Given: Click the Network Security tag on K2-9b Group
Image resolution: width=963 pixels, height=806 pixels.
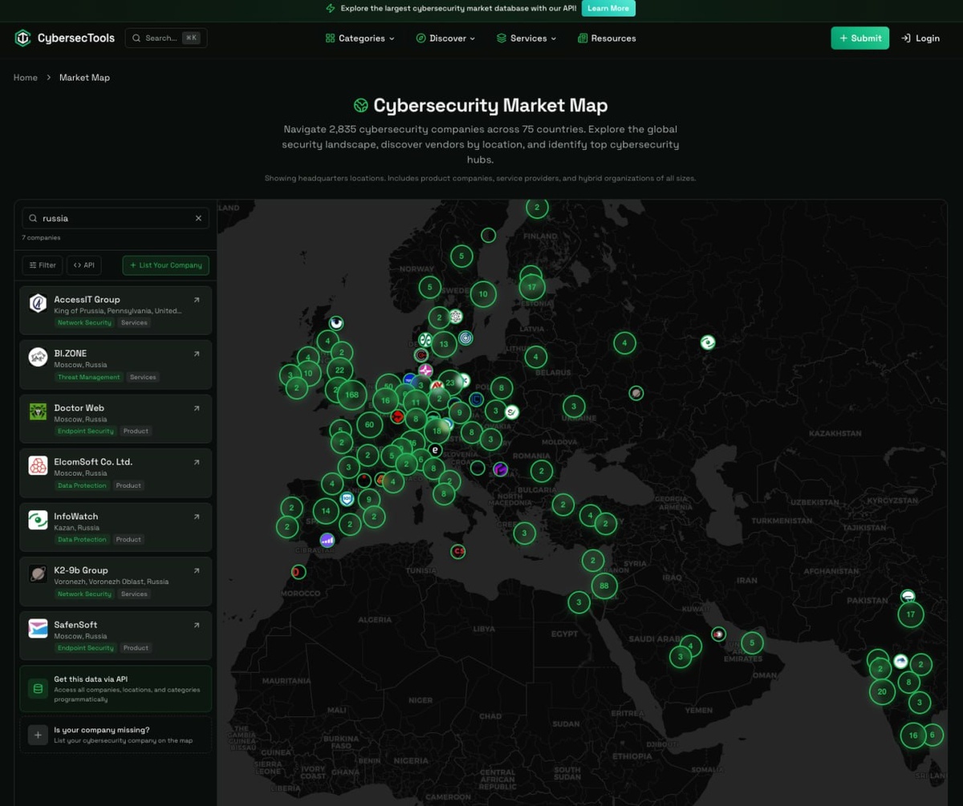Looking at the screenshot, I should tap(84, 593).
